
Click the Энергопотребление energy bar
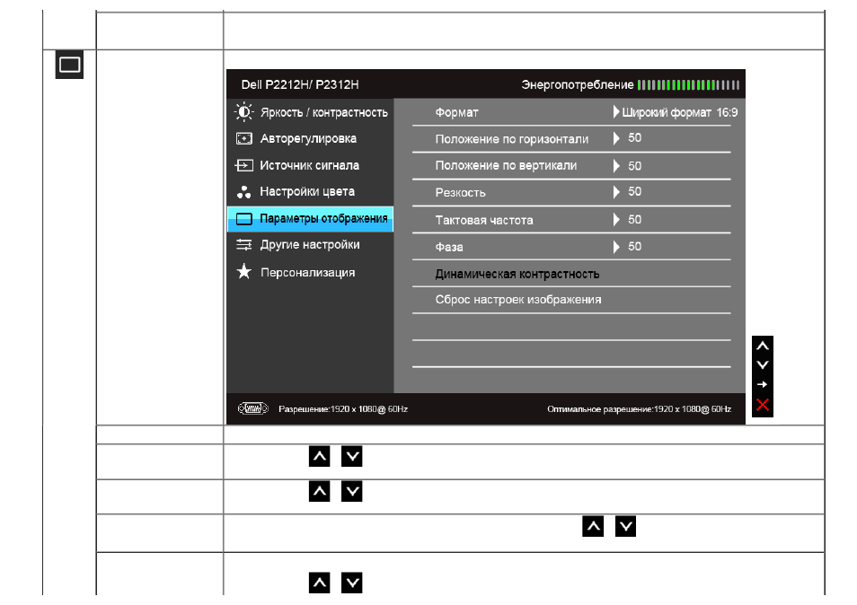click(x=688, y=84)
